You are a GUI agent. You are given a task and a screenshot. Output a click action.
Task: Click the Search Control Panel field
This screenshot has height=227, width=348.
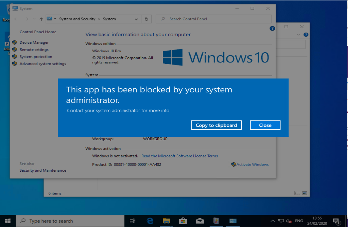click(x=214, y=19)
